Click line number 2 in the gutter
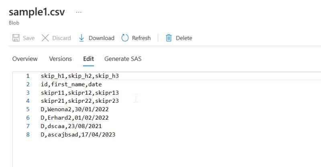Viewport: 321px width, 167px height. [x=28, y=84]
